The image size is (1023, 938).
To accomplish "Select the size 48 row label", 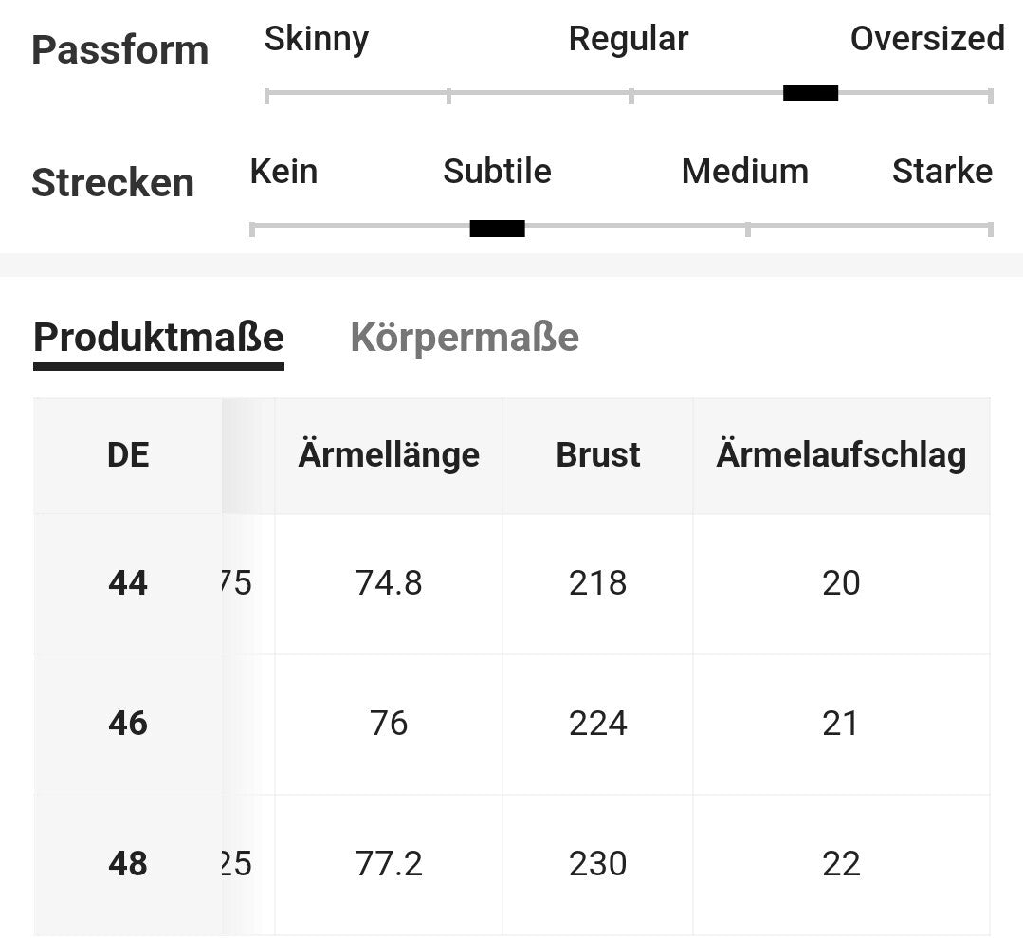I will pos(128,864).
